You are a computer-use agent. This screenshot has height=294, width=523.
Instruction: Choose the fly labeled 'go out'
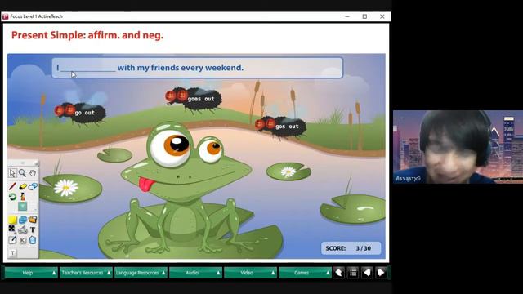pos(80,113)
